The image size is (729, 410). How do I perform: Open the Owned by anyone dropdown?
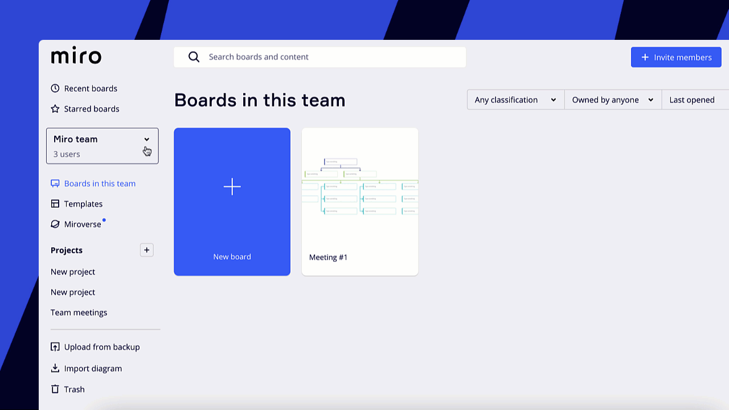coord(612,100)
